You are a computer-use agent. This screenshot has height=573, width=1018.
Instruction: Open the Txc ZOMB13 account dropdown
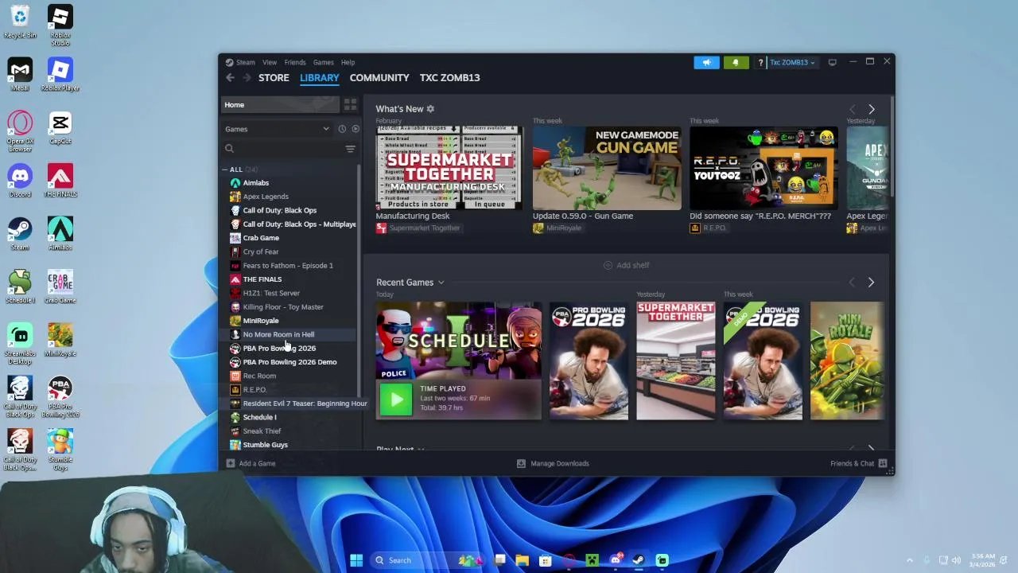pos(792,62)
